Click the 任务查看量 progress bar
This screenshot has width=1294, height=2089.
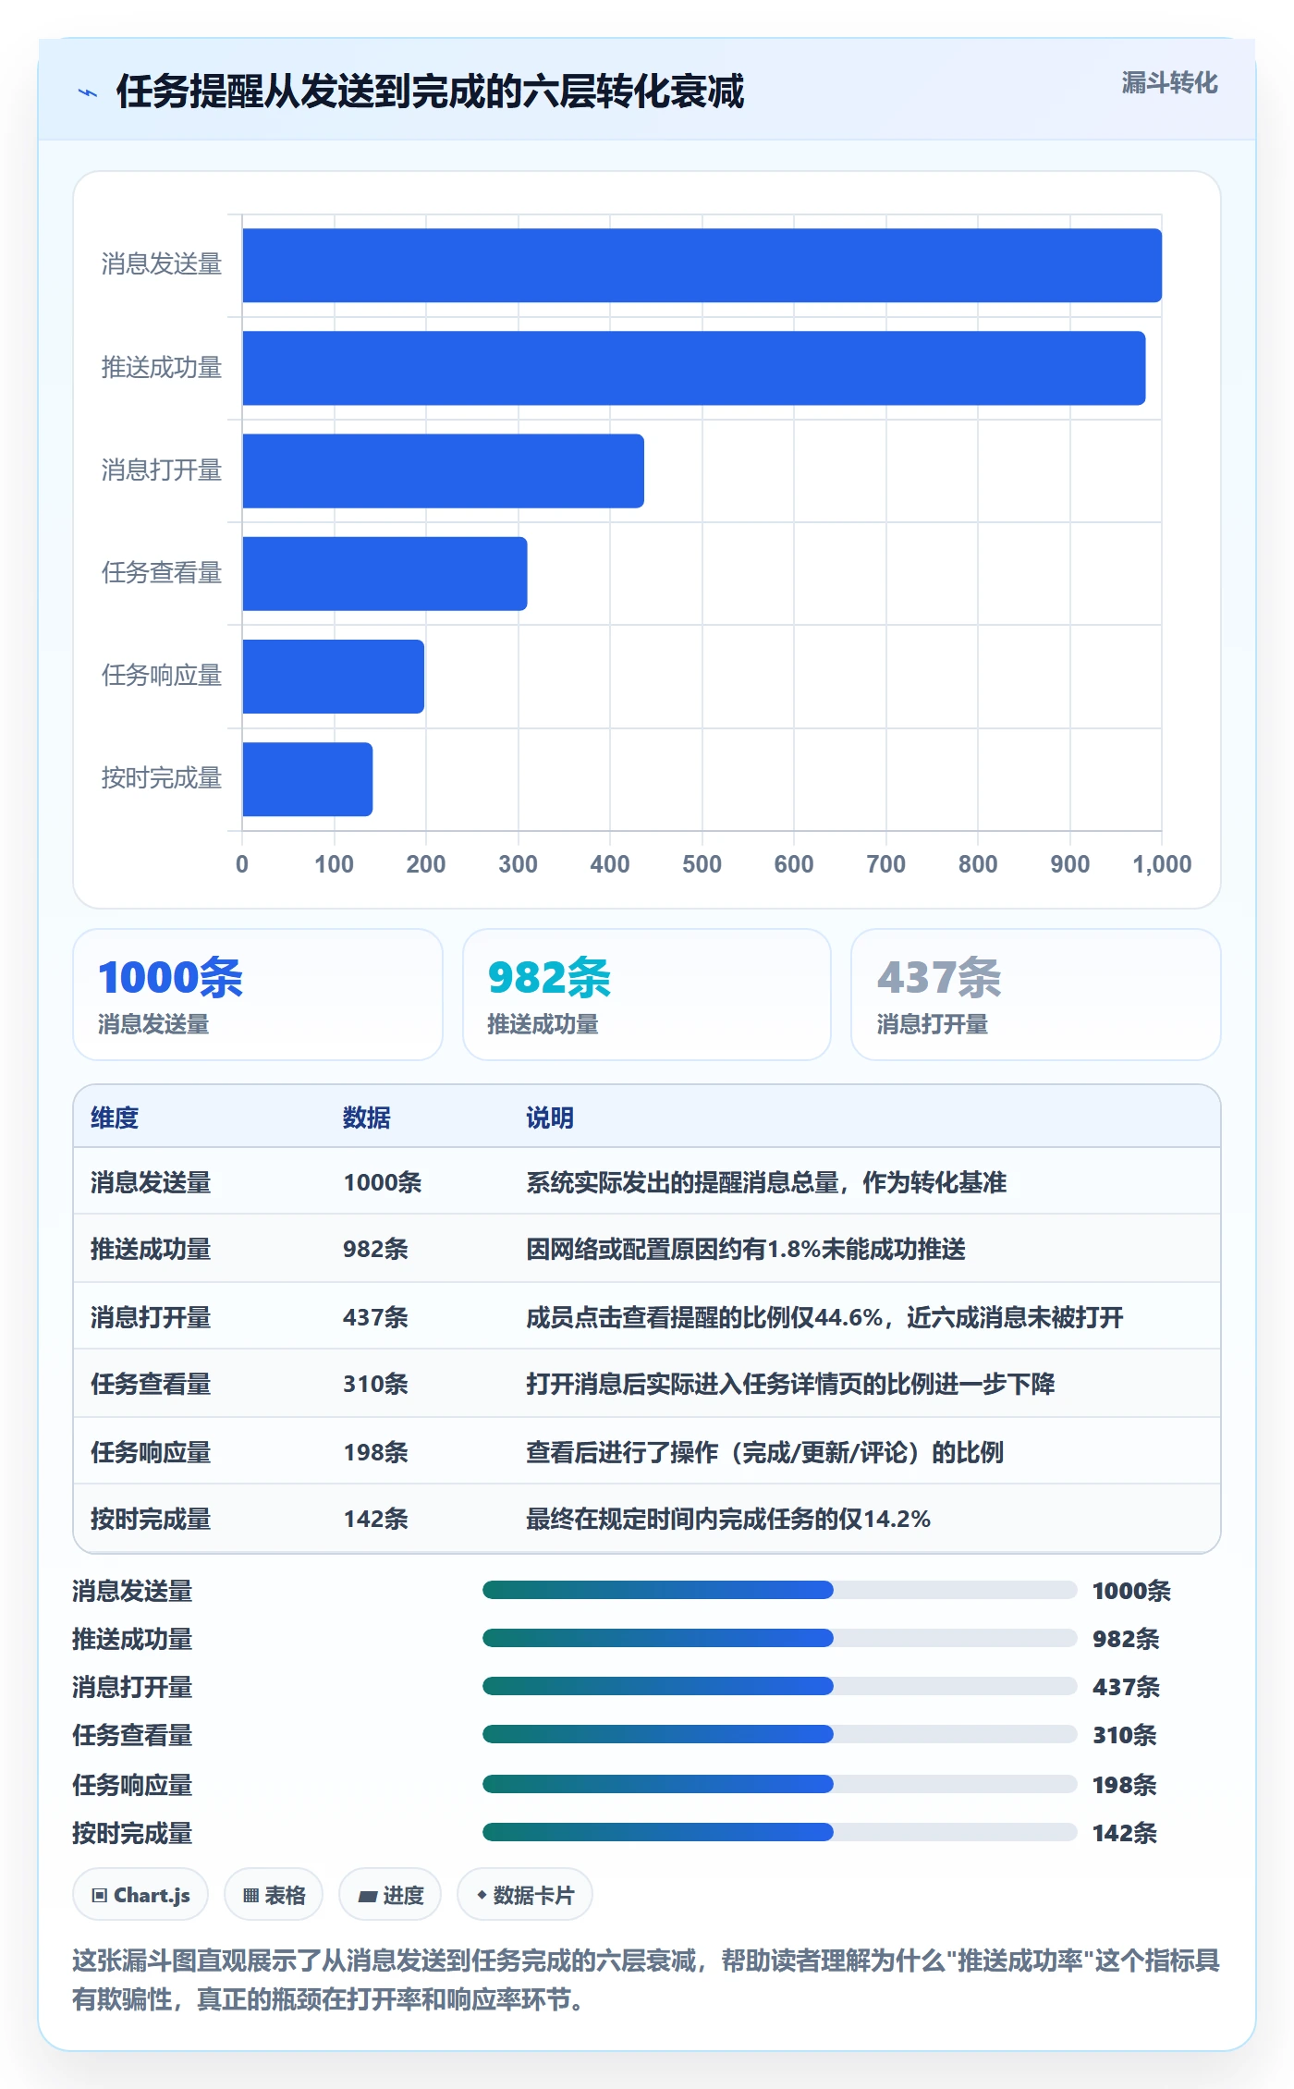[779, 1734]
